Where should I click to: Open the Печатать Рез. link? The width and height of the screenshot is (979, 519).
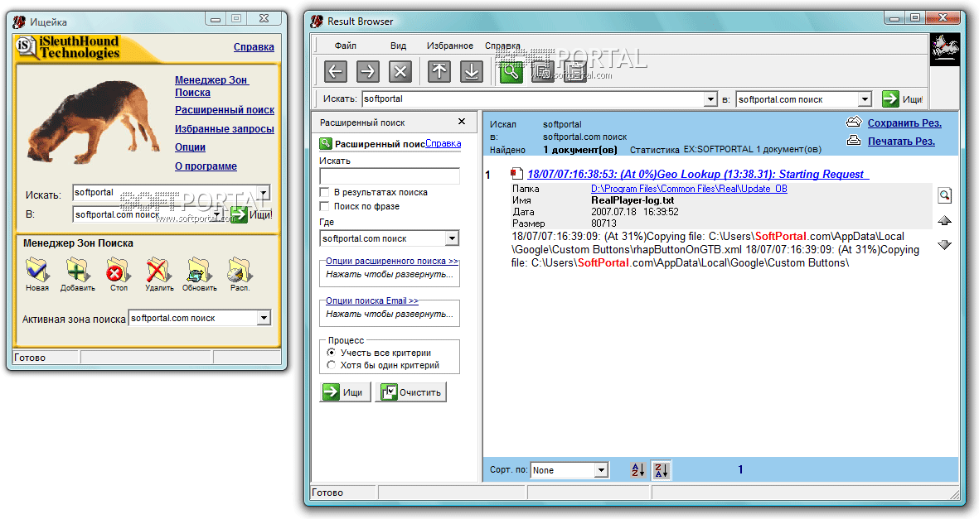point(902,141)
